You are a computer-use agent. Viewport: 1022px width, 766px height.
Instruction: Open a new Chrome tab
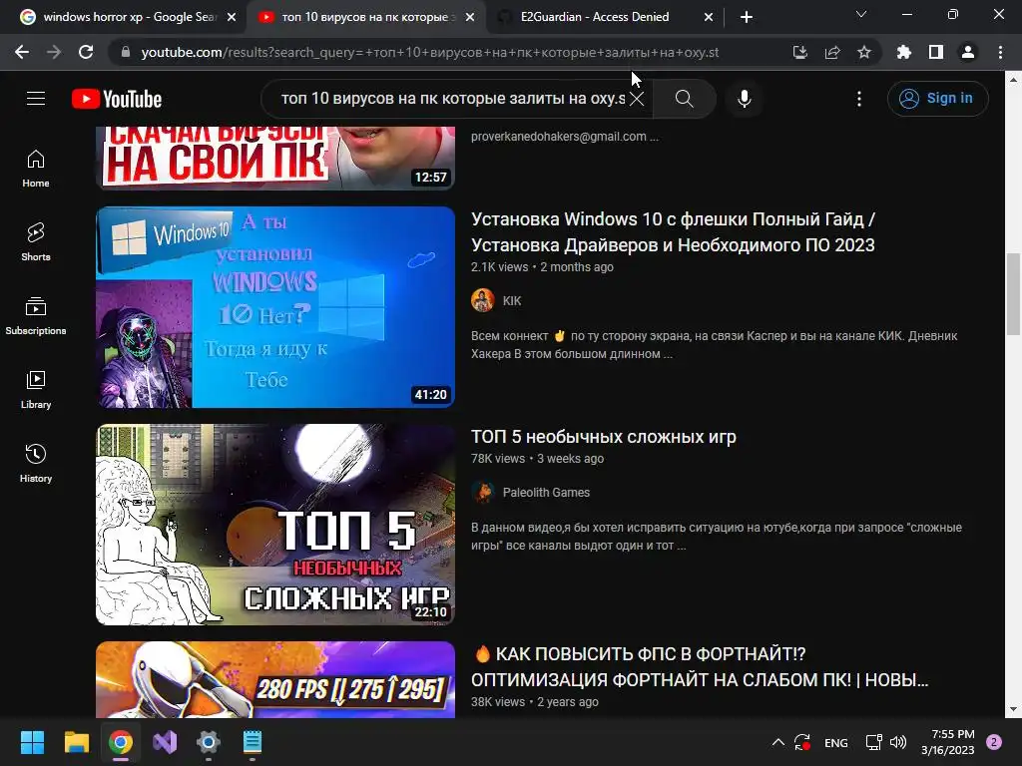click(747, 18)
